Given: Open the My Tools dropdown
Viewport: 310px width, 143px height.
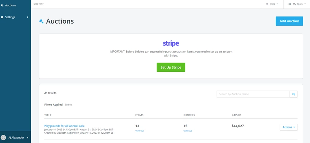Looking at the screenshot, I should pos(296,4).
